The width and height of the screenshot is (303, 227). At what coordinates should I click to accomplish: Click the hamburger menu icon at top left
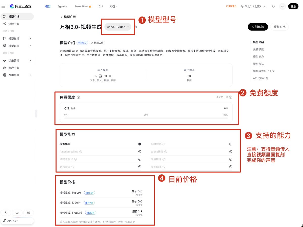point(3,6)
